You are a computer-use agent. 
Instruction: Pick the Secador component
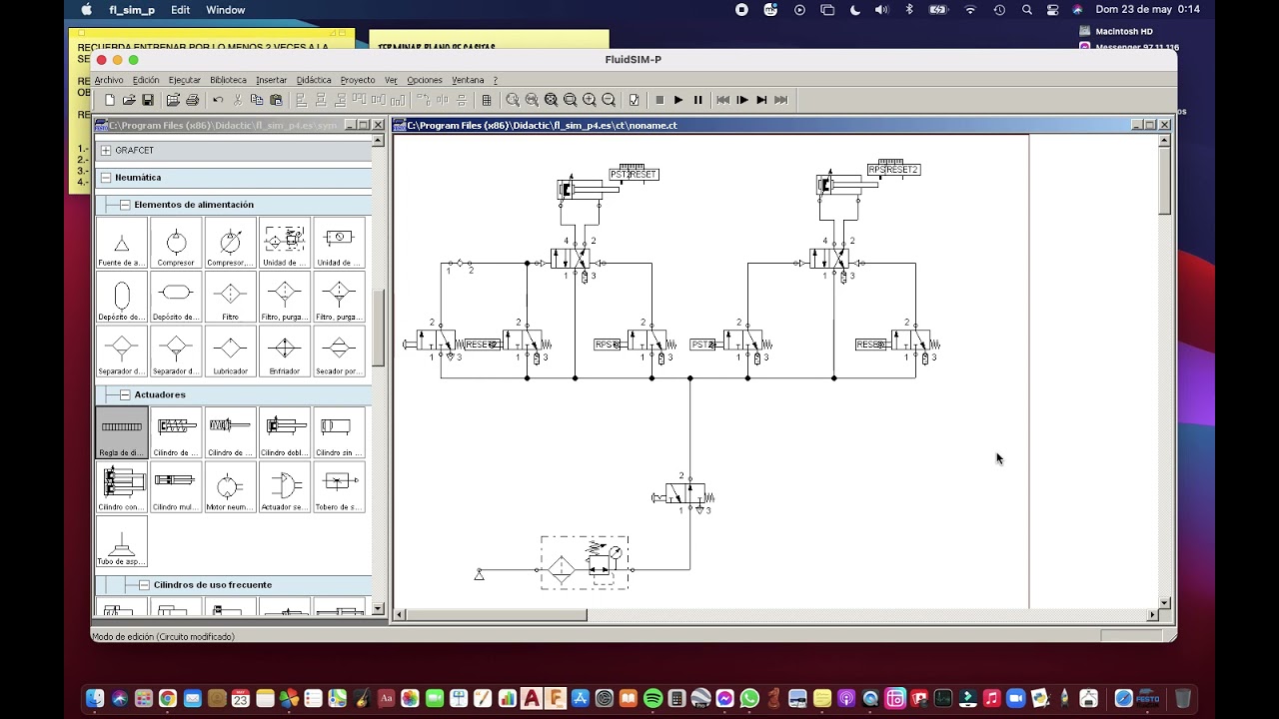[x=339, y=352]
